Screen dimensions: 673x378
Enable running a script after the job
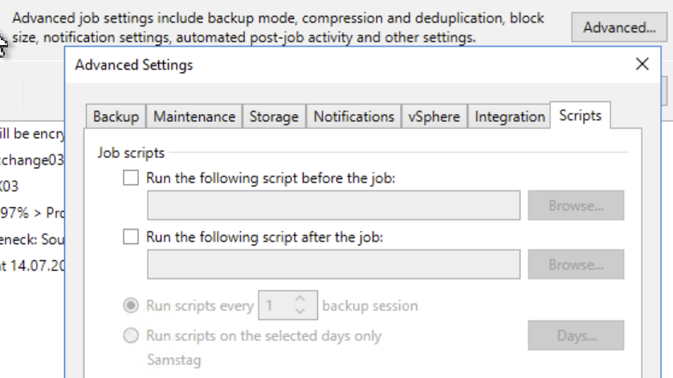131,237
